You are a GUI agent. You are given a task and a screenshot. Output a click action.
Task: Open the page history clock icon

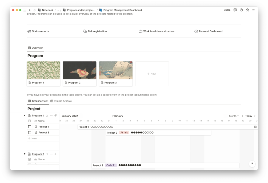click(241, 10)
